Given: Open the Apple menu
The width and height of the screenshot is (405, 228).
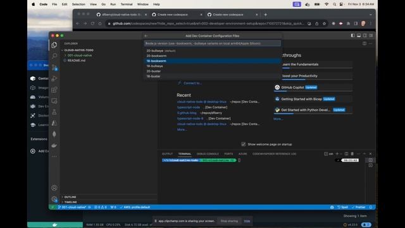Looking at the screenshot, I should (x=34, y=4).
